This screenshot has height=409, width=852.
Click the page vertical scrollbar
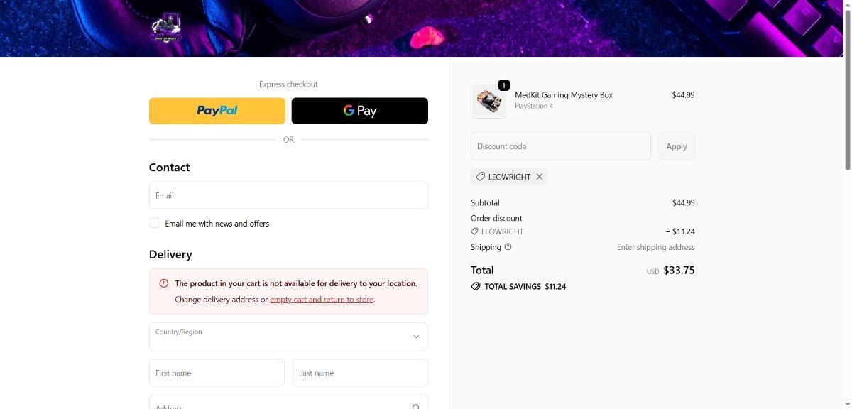click(x=847, y=85)
